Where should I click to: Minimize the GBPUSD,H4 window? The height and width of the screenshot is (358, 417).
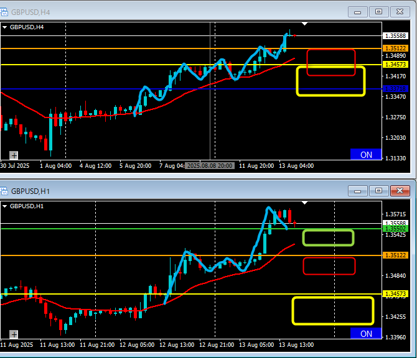(x=358, y=12)
